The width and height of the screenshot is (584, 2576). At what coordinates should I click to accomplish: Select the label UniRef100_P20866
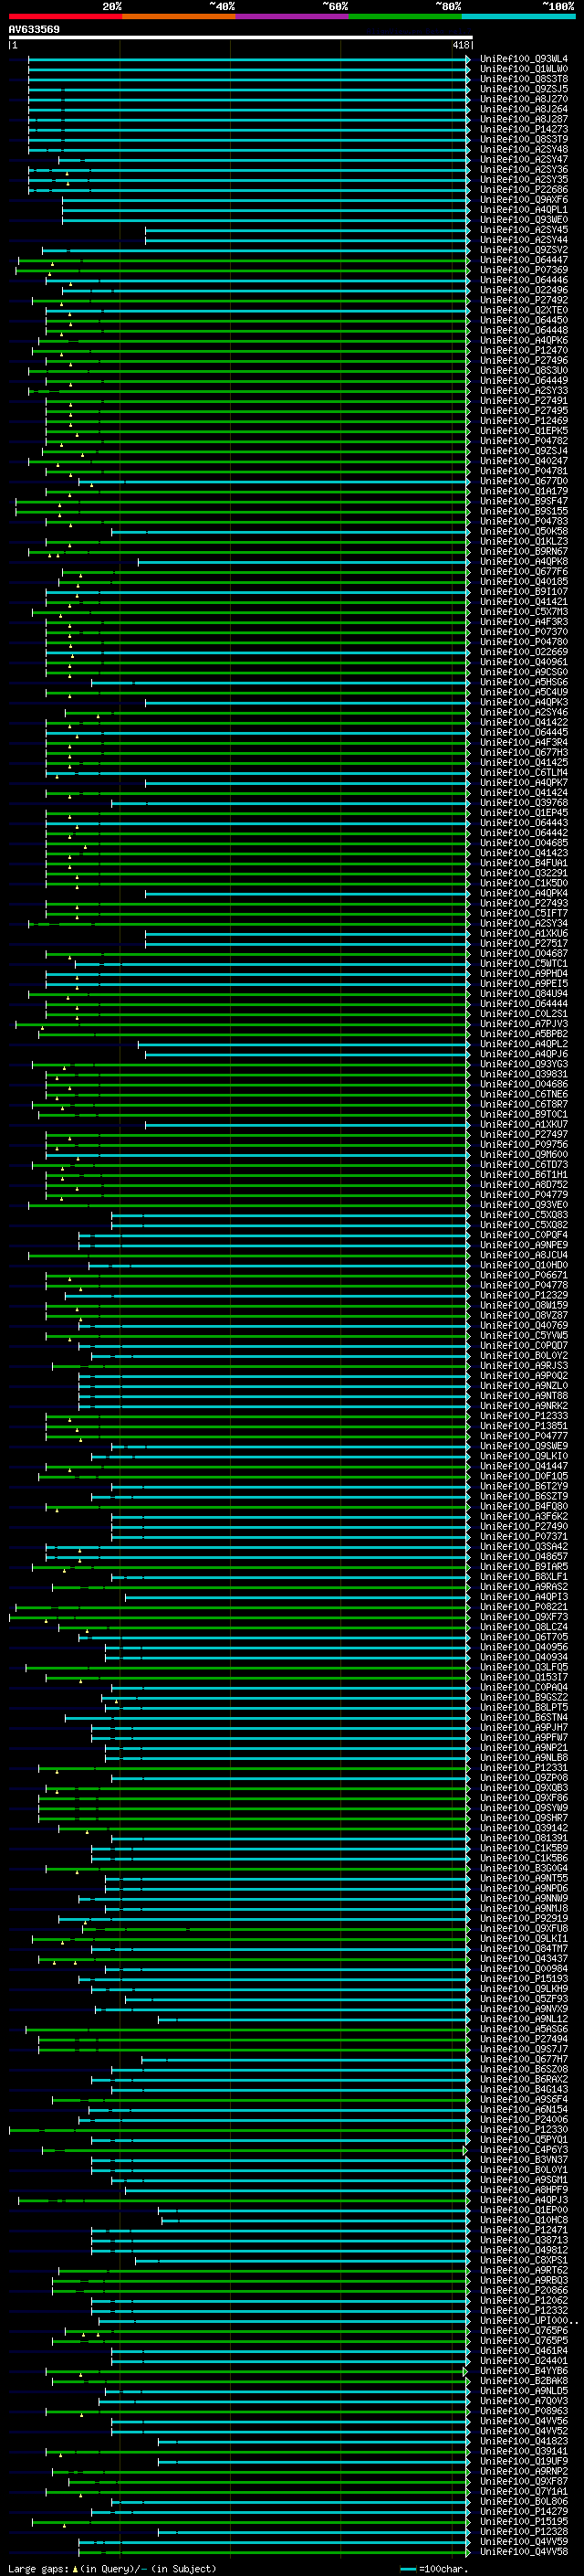tap(524, 2290)
